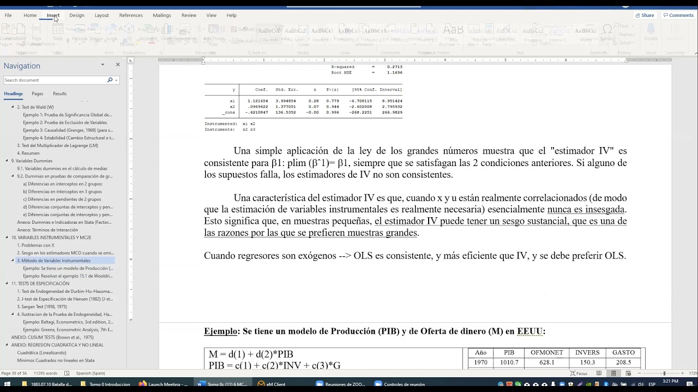Collapse '3. Método de Variables Instrumentales' heading
The width and height of the screenshot is (698, 392).
click(13, 260)
